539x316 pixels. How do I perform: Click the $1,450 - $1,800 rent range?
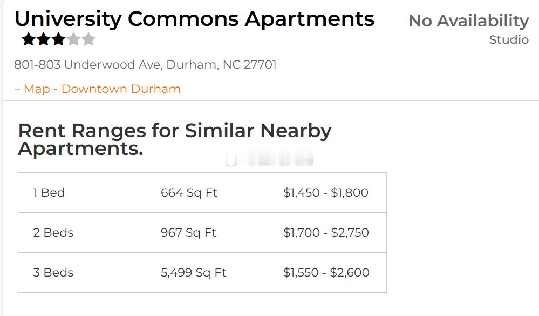(326, 193)
